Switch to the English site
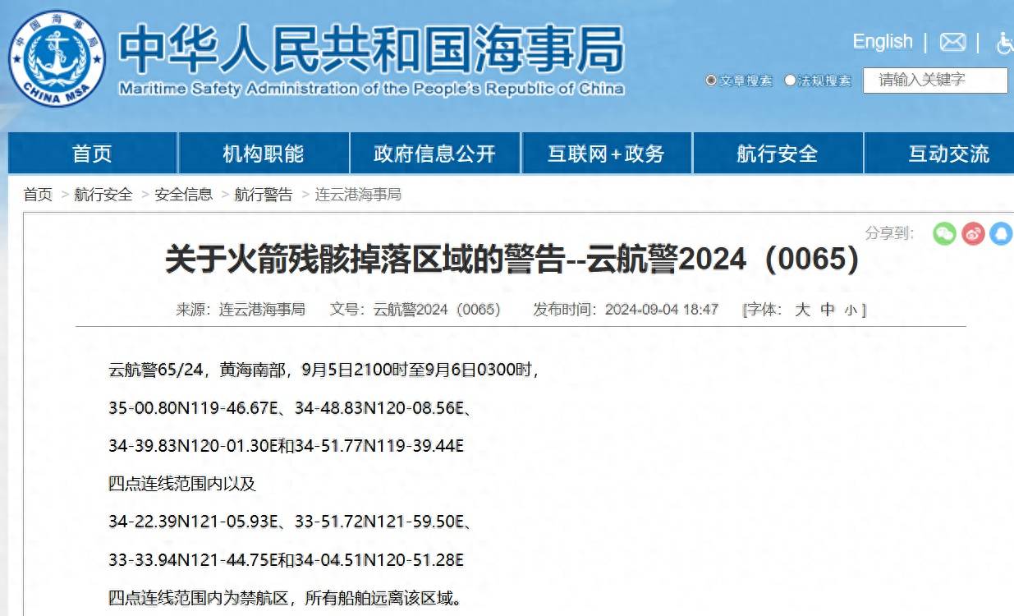 882,42
